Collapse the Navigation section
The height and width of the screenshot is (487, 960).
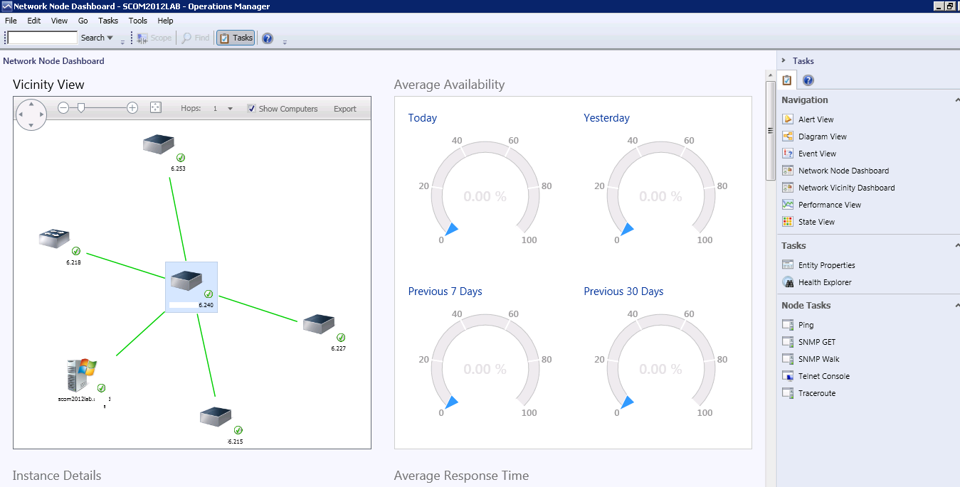pyautogui.click(x=956, y=100)
